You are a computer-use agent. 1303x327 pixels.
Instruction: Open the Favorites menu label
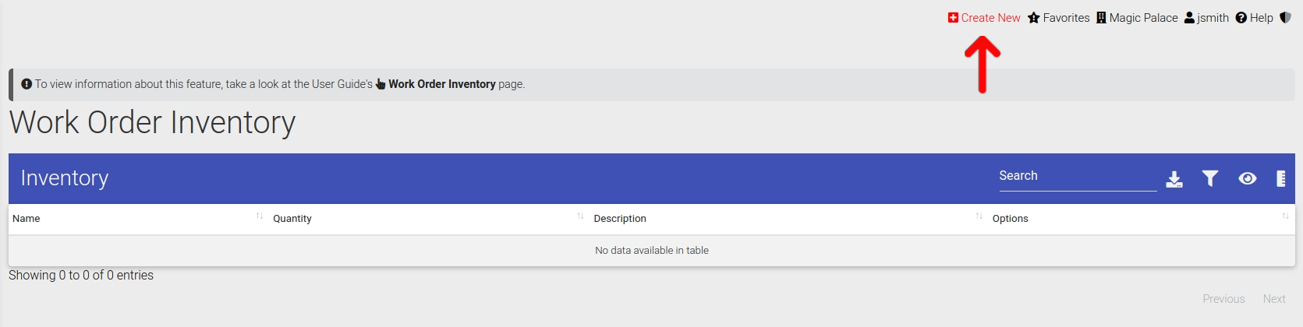click(x=1066, y=18)
